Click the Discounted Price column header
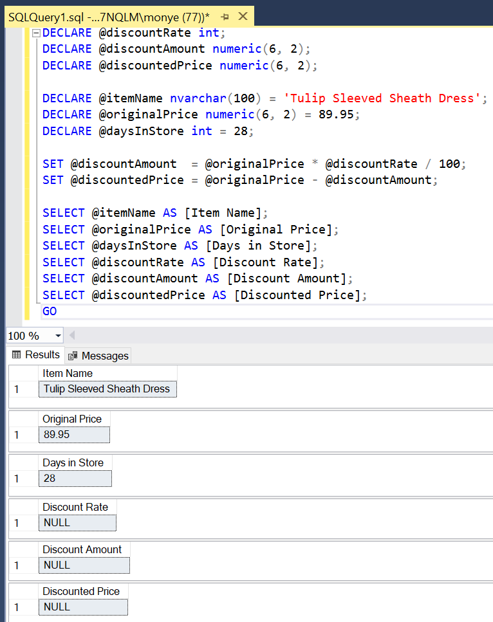The width and height of the screenshot is (493, 622). 84,591
